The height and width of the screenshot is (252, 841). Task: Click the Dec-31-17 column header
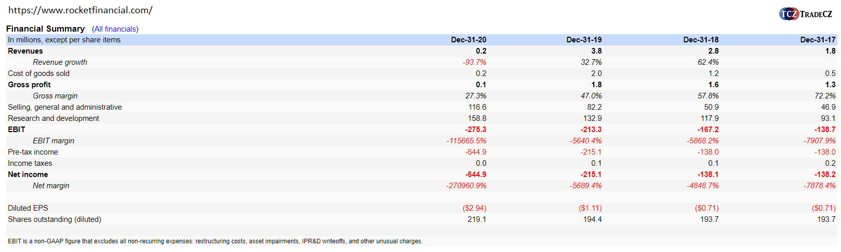tap(818, 40)
